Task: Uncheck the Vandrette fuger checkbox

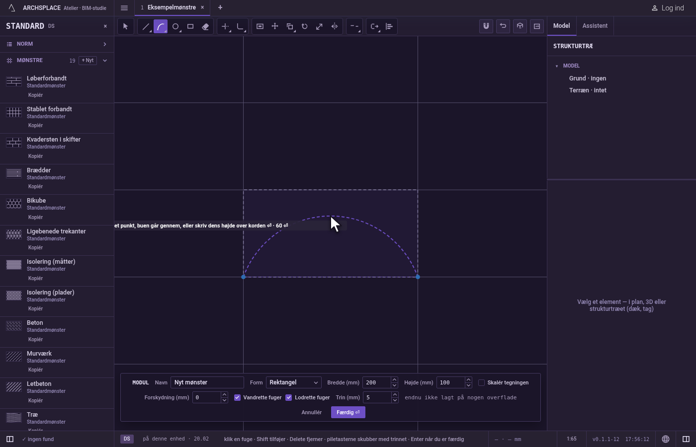Action: pos(238,397)
